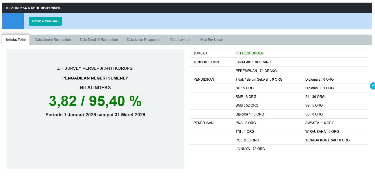Click the blue square beside Preview Publikasi
Screen dimensions: 375x178
13,21
